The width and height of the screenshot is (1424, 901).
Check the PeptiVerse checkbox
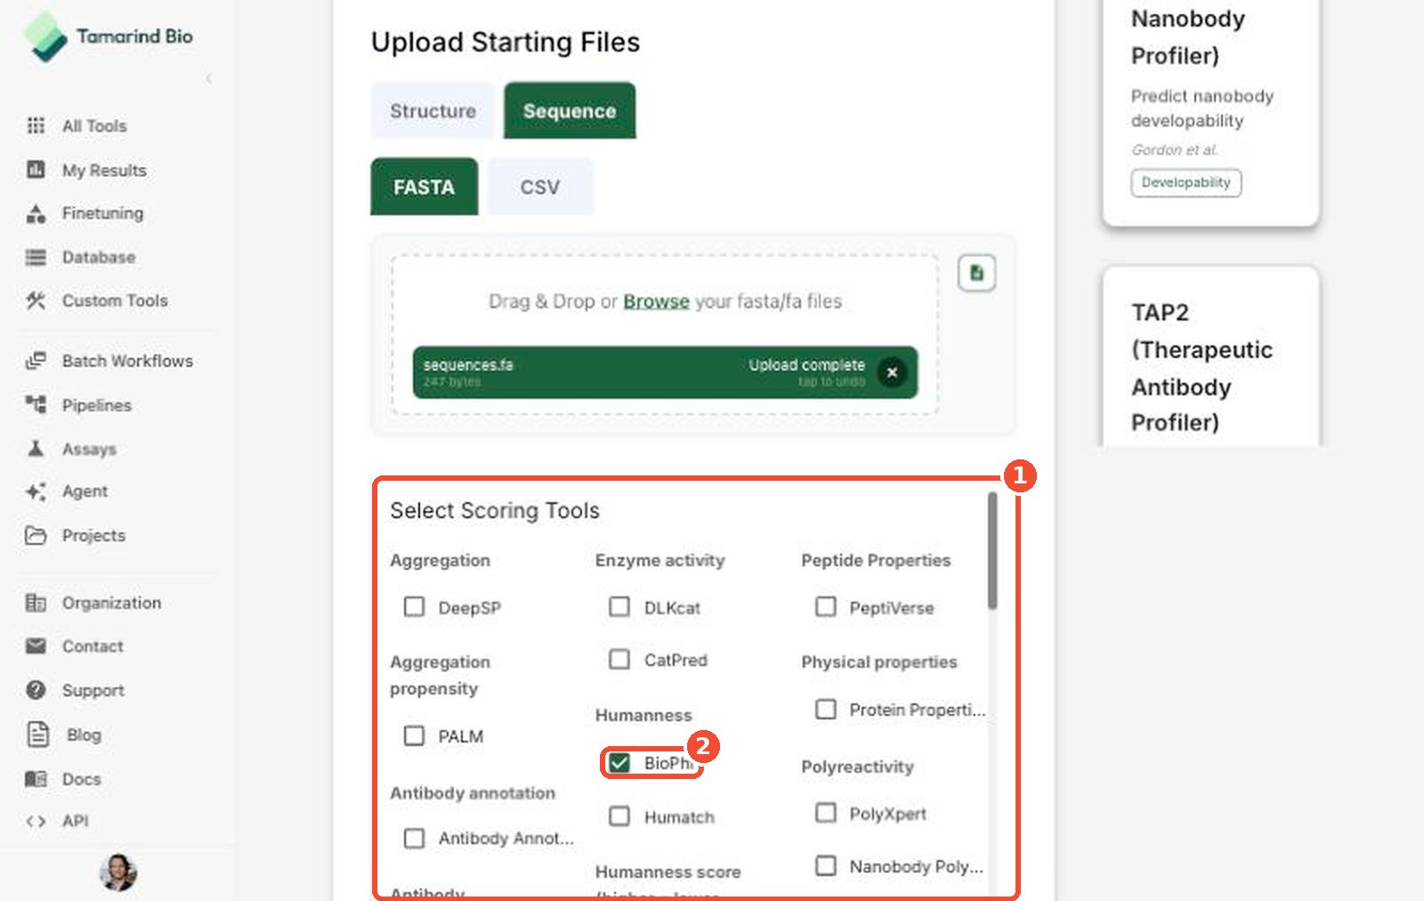[826, 607]
